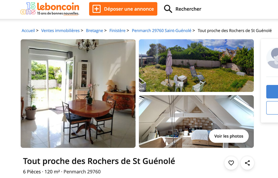This screenshot has width=278, height=178.
Task: Open Penmarch 29760 Saint-Guénolé breadcrumb
Action: tap(162, 31)
